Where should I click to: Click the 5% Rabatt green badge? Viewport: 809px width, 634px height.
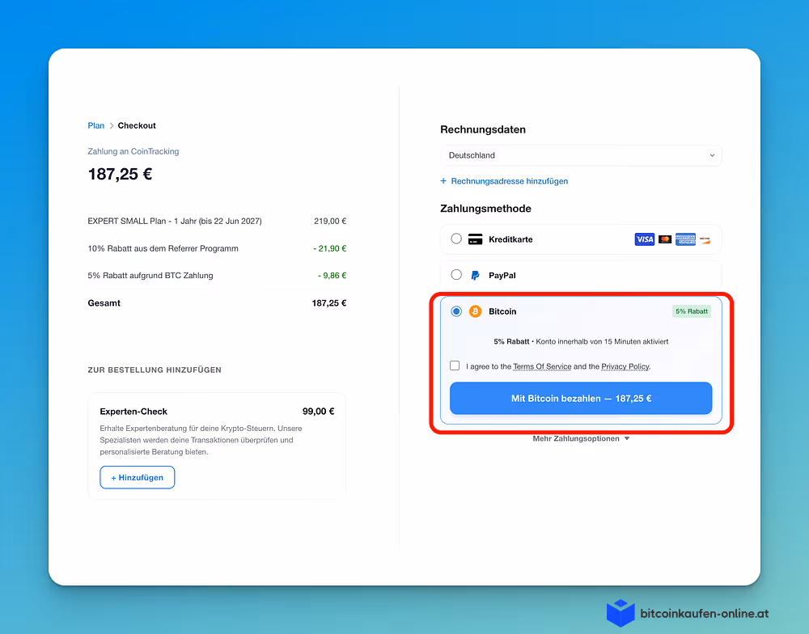pyautogui.click(x=692, y=311)
